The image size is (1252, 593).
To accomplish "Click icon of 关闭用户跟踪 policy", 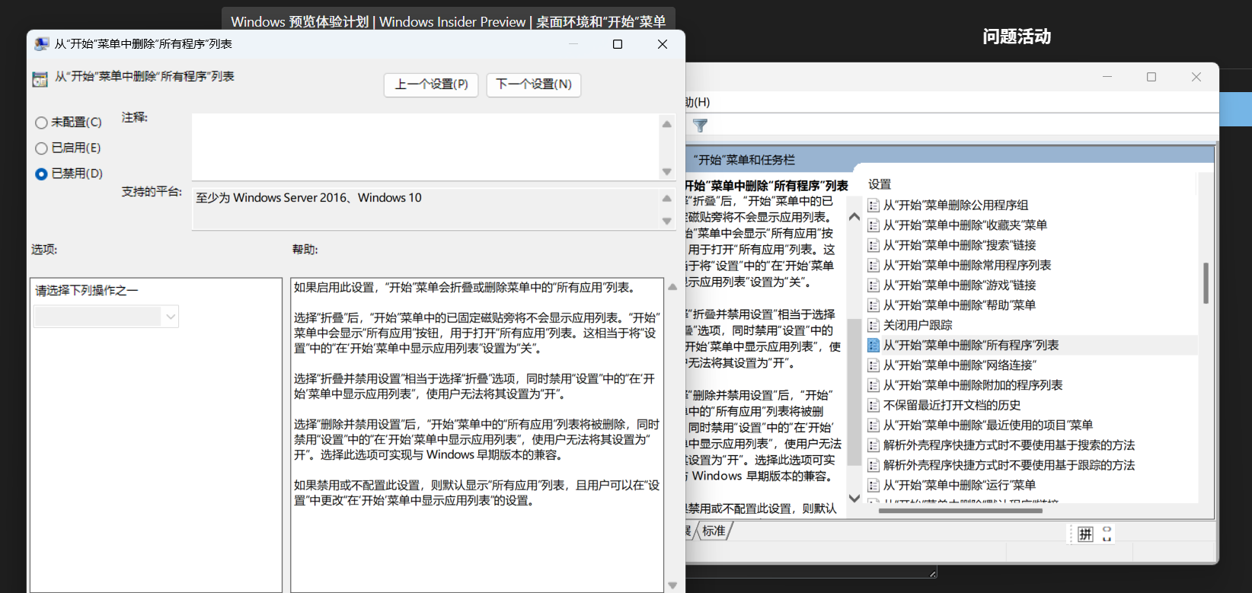I will 874,325.
